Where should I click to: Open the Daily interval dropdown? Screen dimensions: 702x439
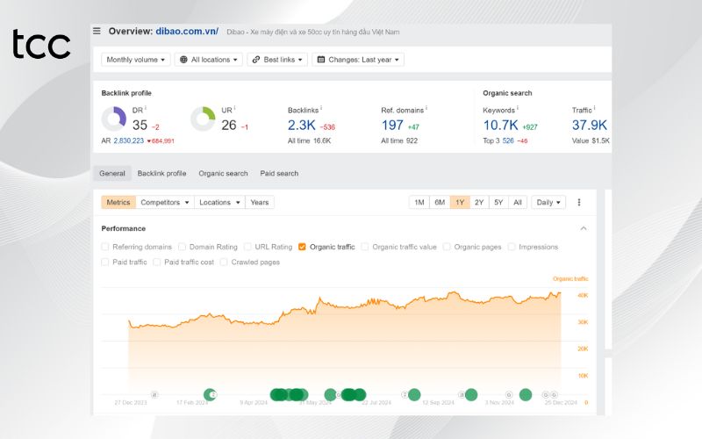coord(548,203)
